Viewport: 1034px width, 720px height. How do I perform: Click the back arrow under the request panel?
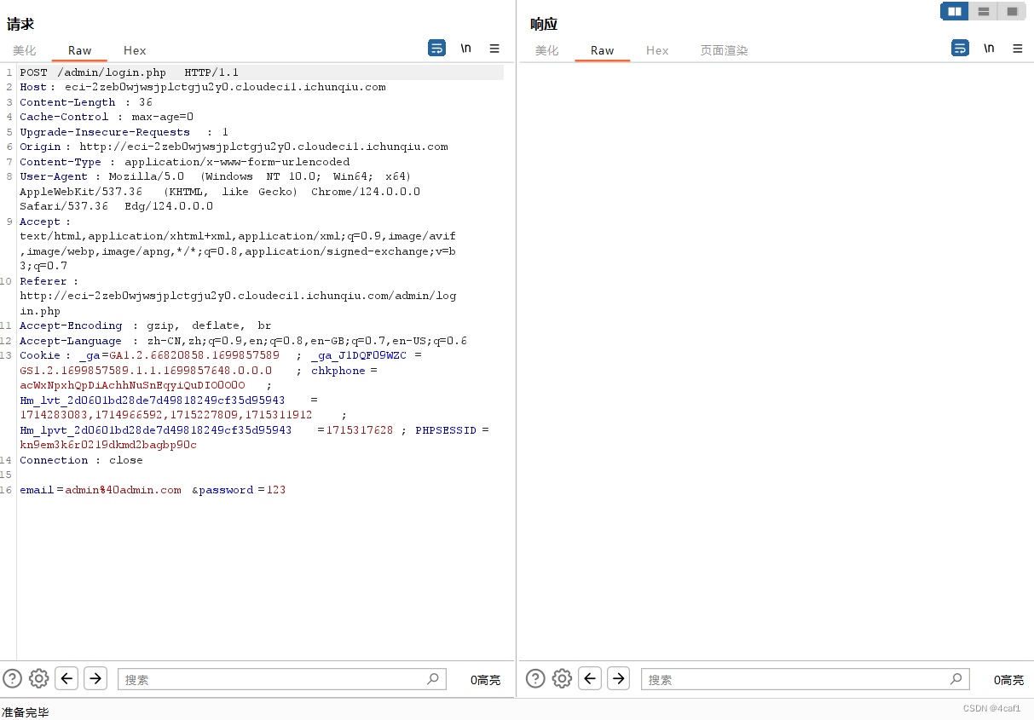[x=66, y=678]
